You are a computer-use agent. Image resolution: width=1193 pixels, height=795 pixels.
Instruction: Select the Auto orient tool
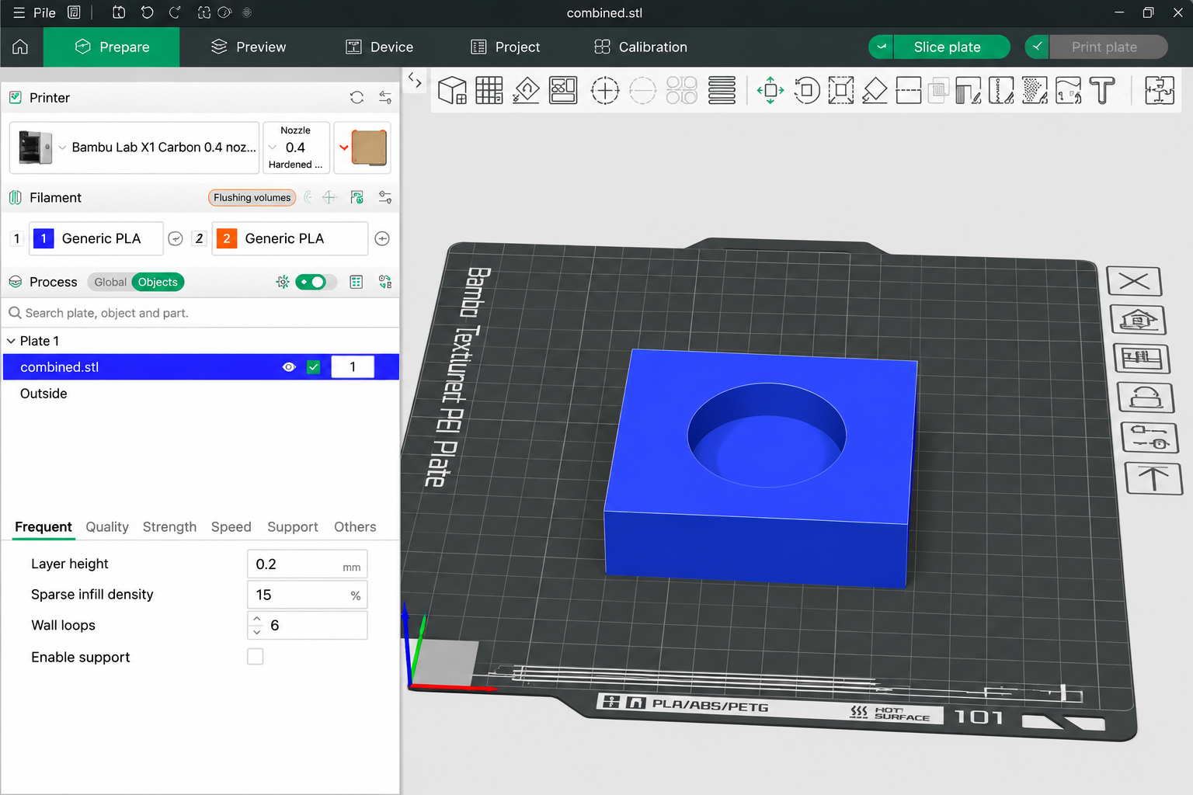(x=527, y=90)
